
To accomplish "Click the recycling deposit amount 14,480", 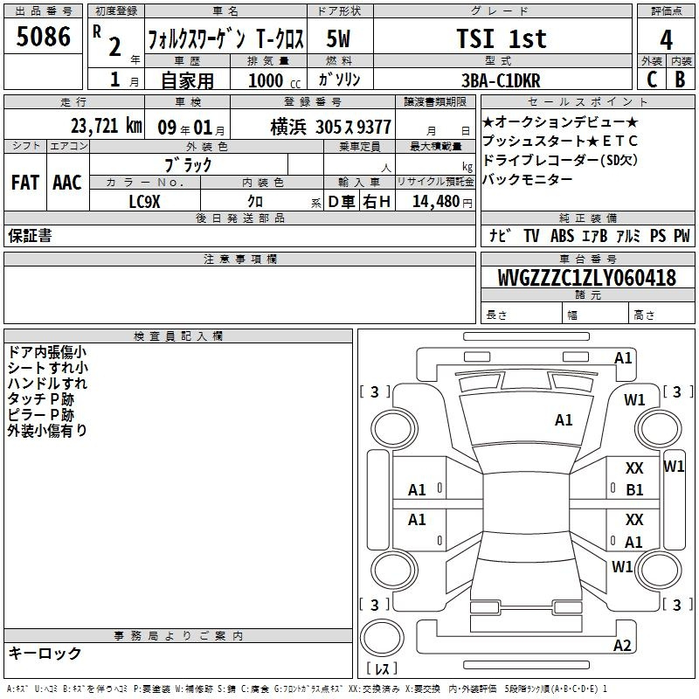I will (434, 201).
